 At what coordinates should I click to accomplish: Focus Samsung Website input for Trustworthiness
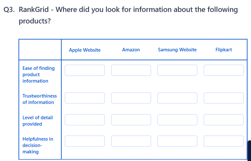pos(177,98)
